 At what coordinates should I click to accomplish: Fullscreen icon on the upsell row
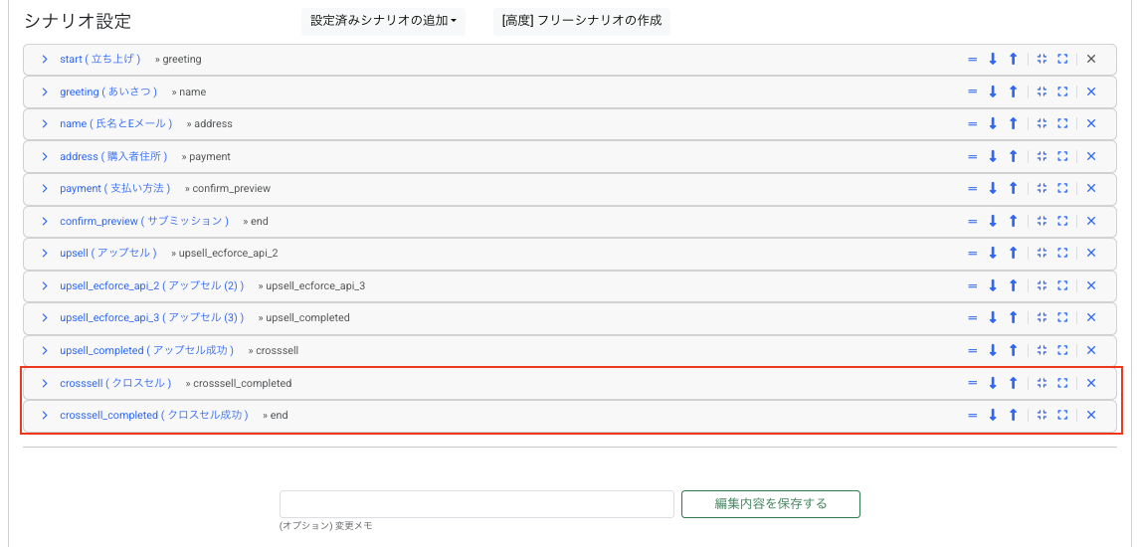click(1063, 253)
